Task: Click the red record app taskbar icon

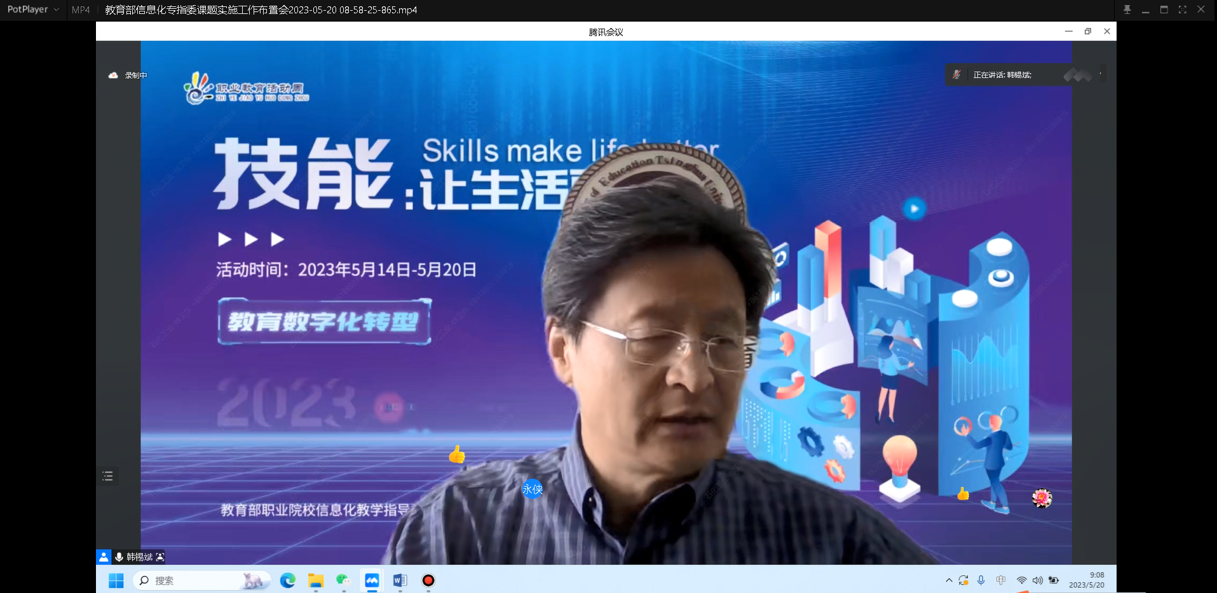Action: click(x=428, y=580)
